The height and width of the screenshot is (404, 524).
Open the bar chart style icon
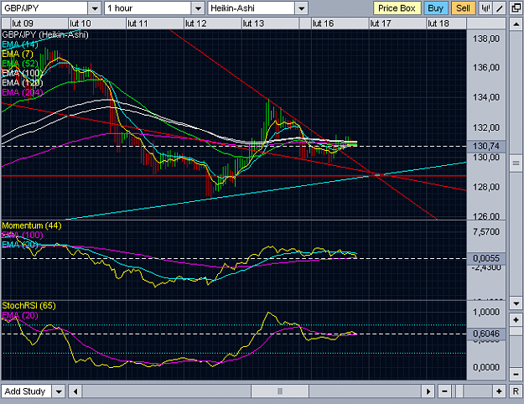[x=485, y=8]
